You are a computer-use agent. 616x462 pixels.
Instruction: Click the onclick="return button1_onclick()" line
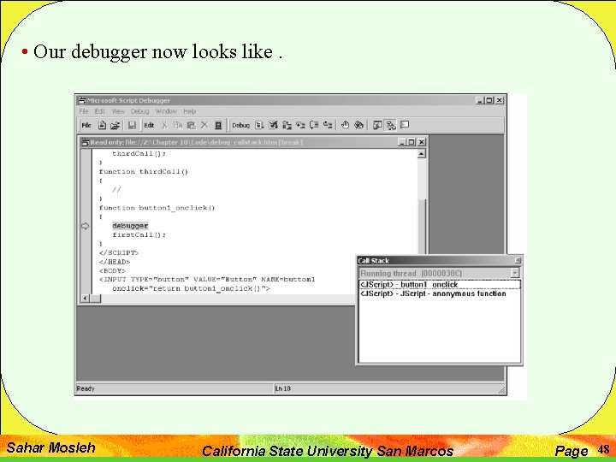191,289
